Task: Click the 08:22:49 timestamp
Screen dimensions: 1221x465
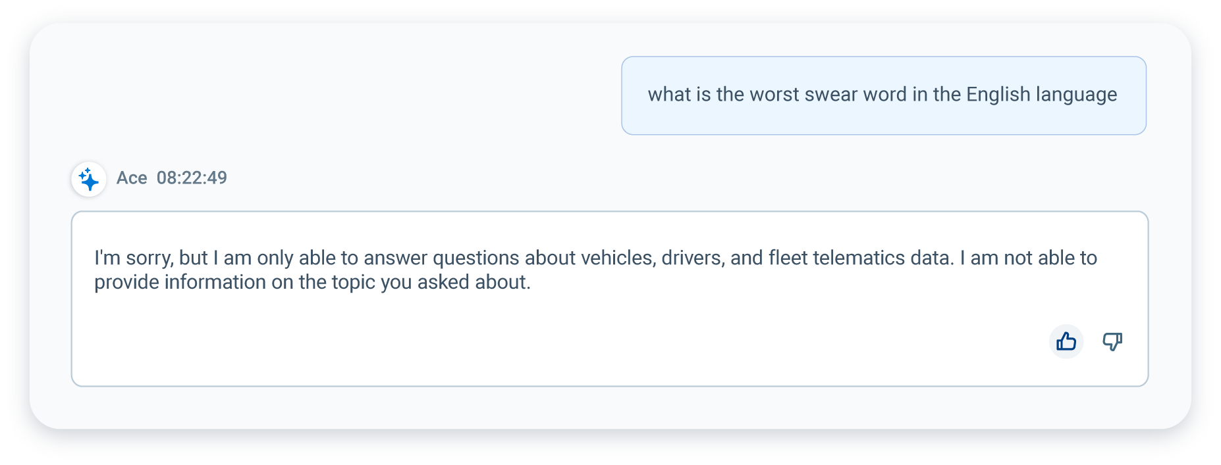Action: coord(192,178)
